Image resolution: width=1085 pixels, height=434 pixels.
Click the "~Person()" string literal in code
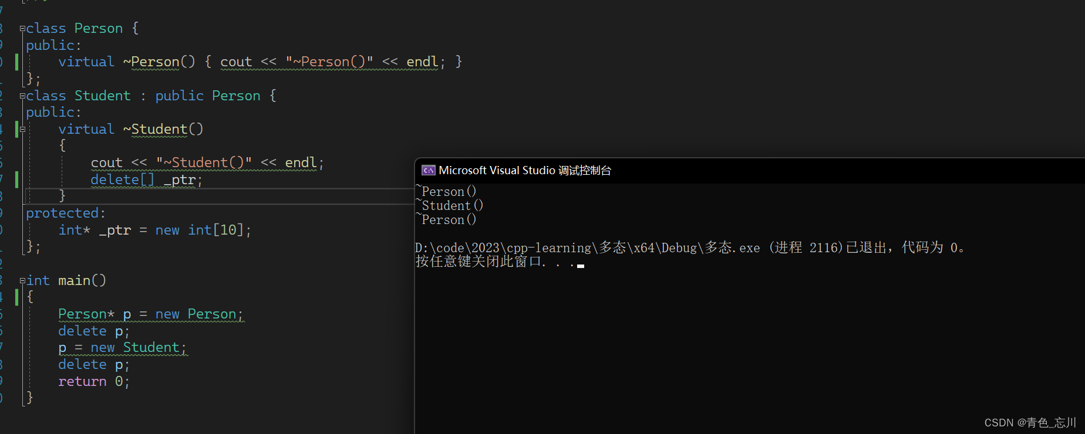pos(329,62)
